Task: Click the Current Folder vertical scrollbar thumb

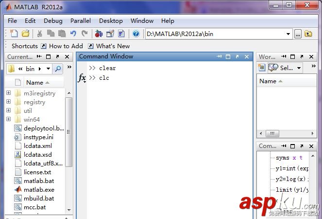Action: click(69, 132)
